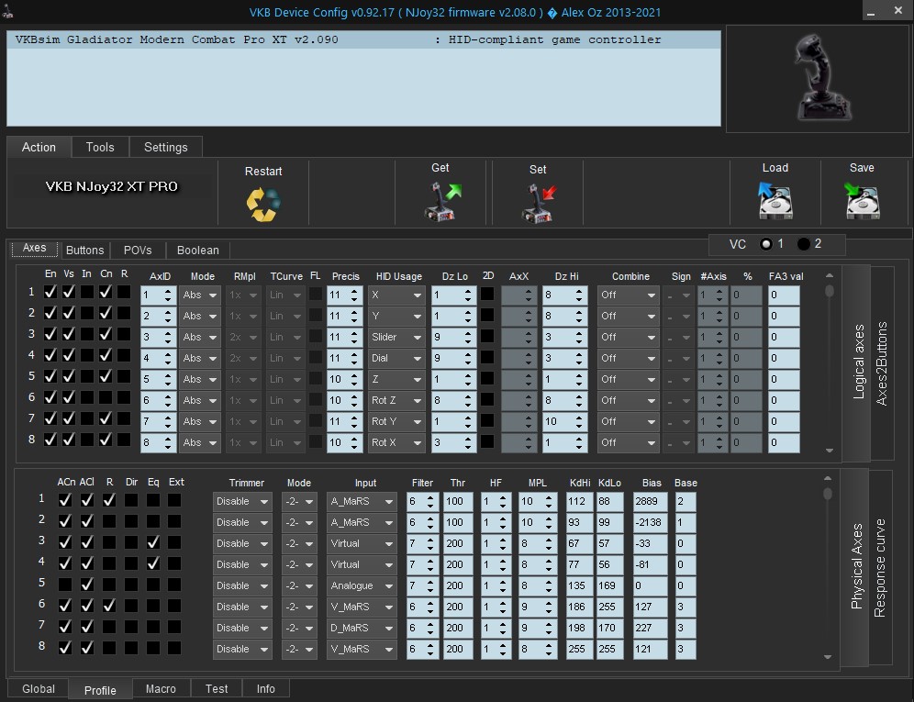Select VC radio button 2
914x702 pixels.
[x=804, y=244]
